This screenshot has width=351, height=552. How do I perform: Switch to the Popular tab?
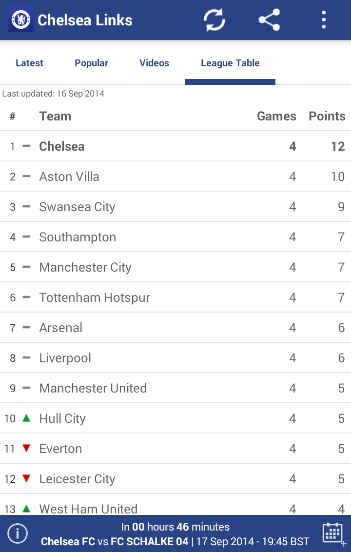[x=92, y=63]
